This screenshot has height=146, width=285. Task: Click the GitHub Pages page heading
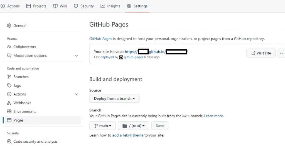[x=109, y=24]
